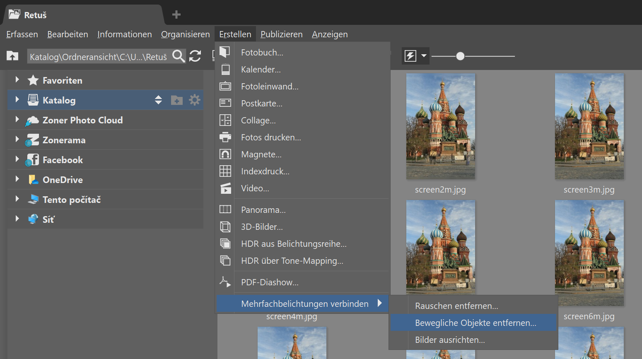Select Mehrfachbelichtungen verbinden entry

303,304
